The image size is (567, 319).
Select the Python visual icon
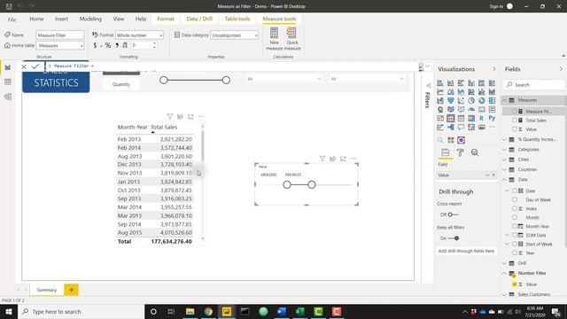click(492, 118)
